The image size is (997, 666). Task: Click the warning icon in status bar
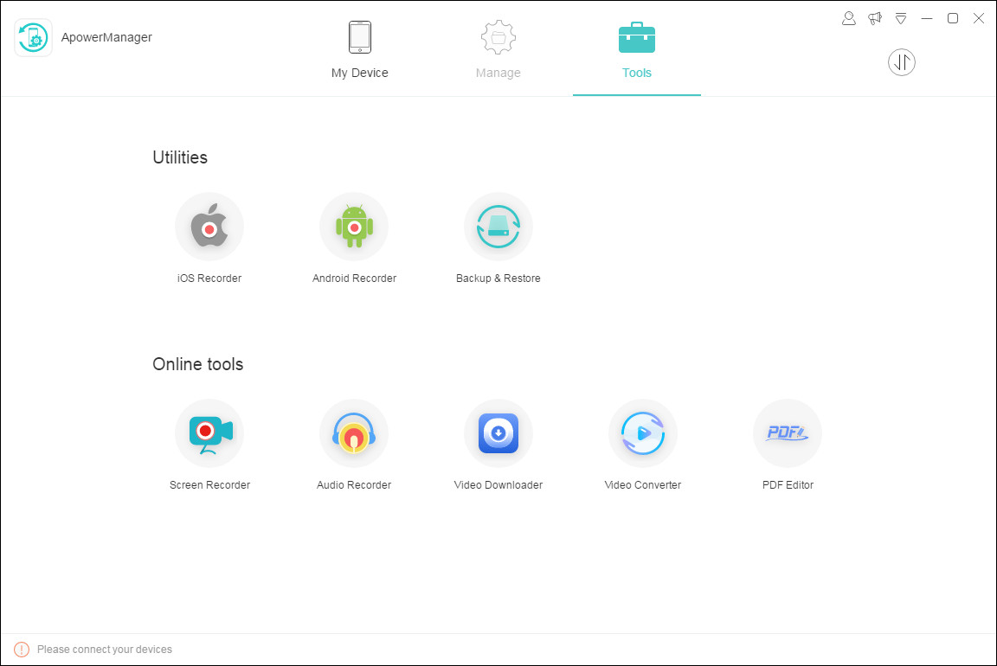pos(22,650)
